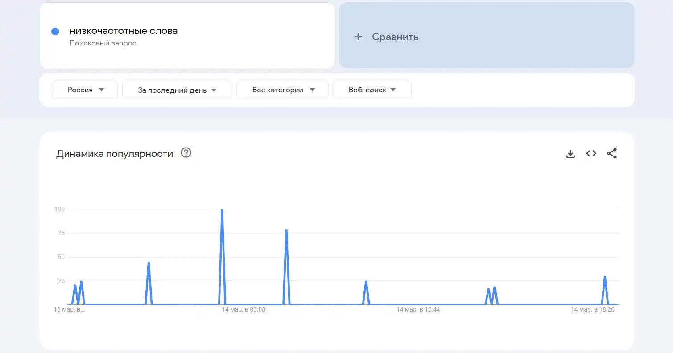Viewport: 673px width, 353px height.
Task: Click the help question mark near Динамика популярности
Action: (186, 152)
